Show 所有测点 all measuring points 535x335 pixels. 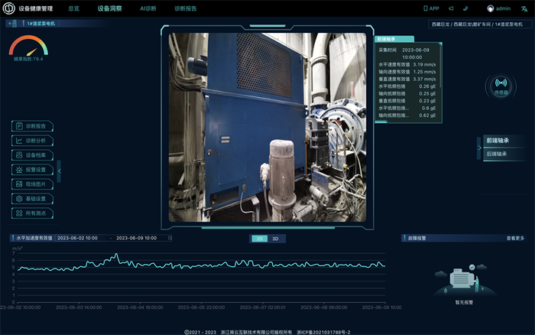[x=32, y=213]
